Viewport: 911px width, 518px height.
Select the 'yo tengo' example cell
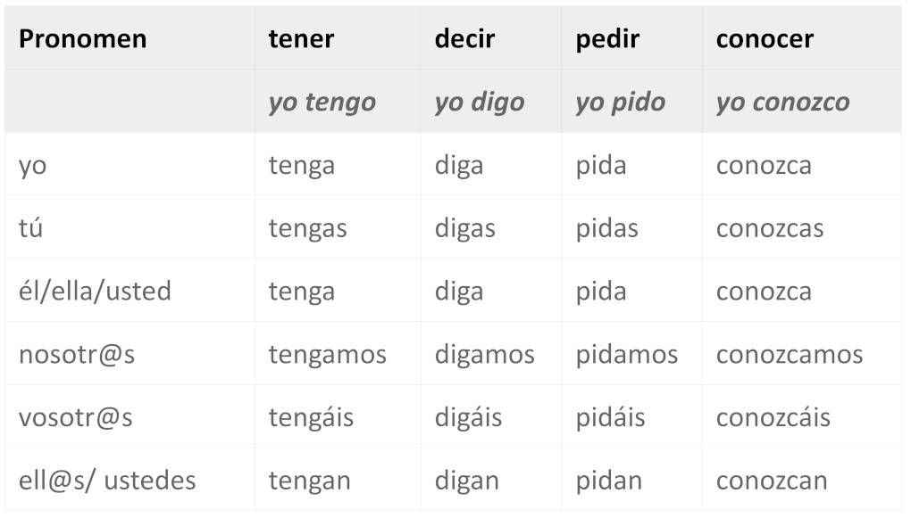click(322, 103)
